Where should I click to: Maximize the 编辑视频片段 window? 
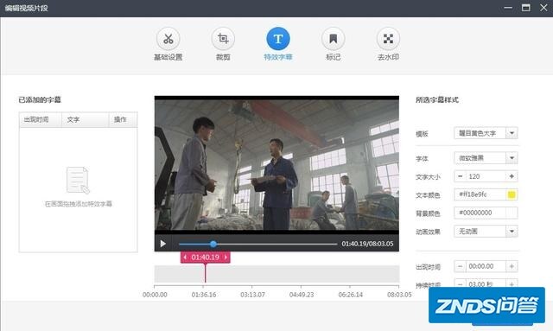526,8
